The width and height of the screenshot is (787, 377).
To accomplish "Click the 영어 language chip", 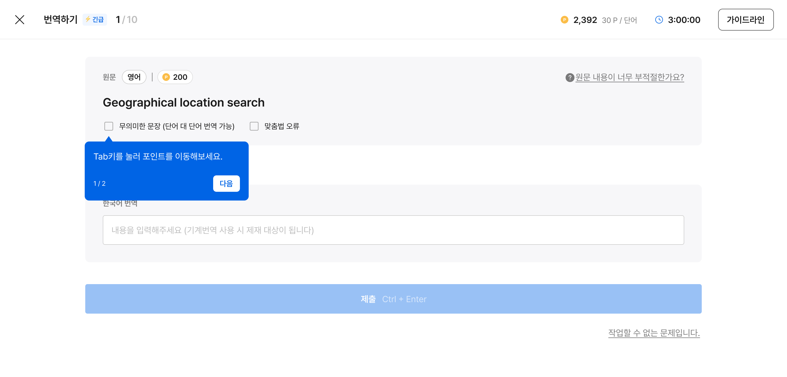I will coord(134,77).
